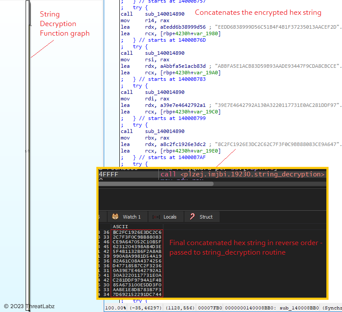Image resolution: width=342 pixels, height=312 pixels.
Task: Select dump row starting 8C2FC1926E3DC2C6
Action: click(x=137, y=232)
